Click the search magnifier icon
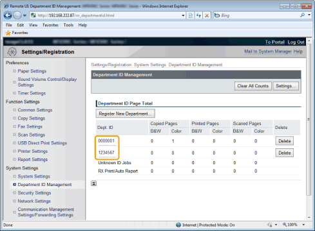The height and width of the screenshot is (231, 315). (x=303, y=15)
